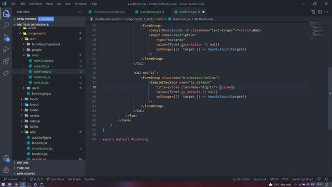Open appConfig.jsx in the explorer

tap(41, 137)
